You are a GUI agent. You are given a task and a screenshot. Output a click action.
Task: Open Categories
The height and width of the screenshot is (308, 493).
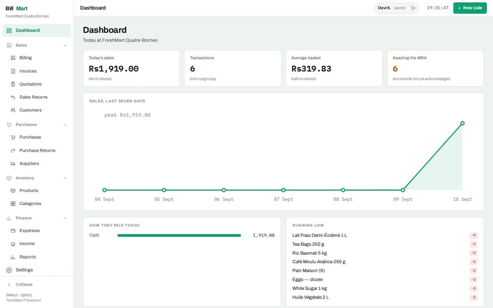(x=37, y=204)
